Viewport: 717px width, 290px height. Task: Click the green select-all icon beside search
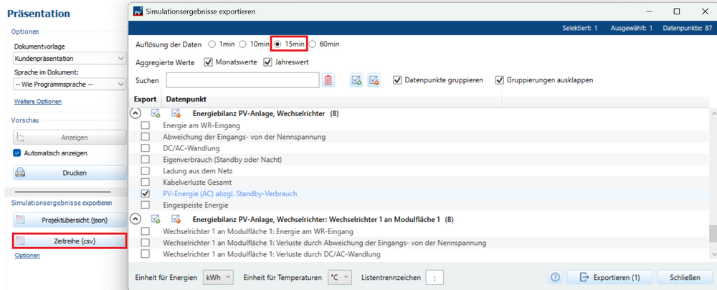[x=356, y=80]
